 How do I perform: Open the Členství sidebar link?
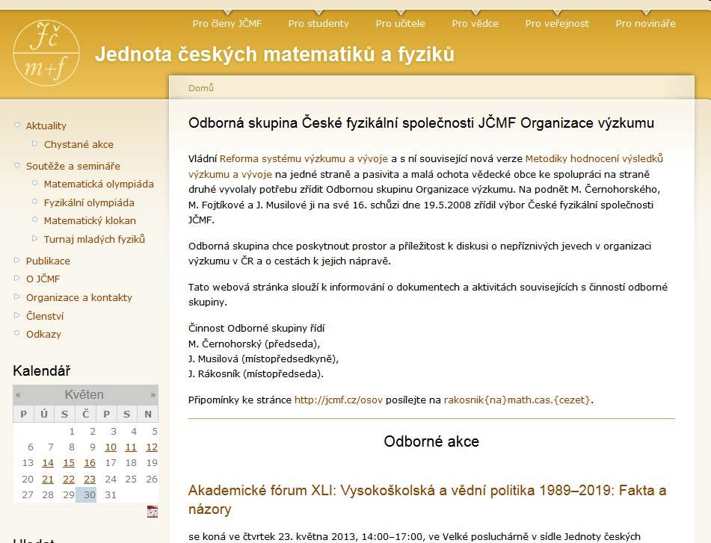[x=45, y=316]
